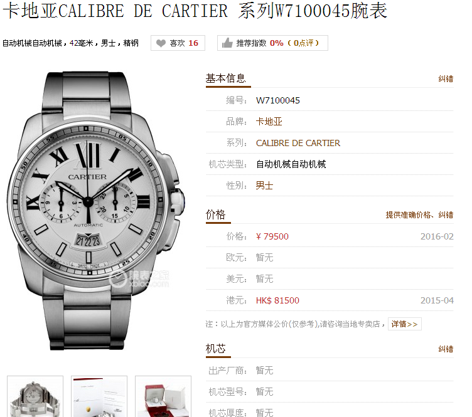Viewport: 472px width, 417px height.
Task: Click the 喜欢 16 like button
Action: pyautogui.click(x=178, y=43)
